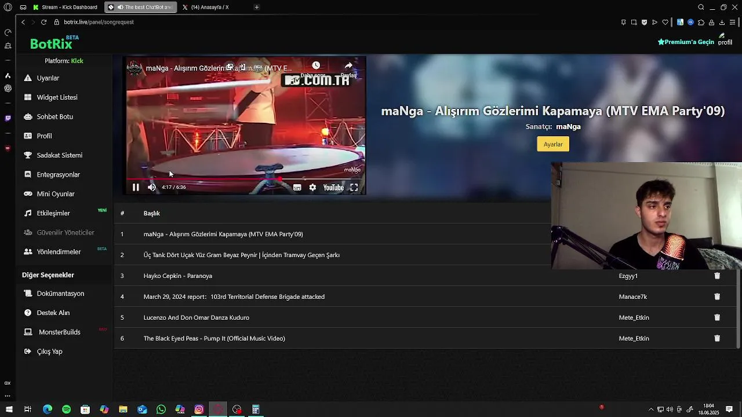The width and height of the screenshot is (742, 417).
Task: Open Uyarılar in the sidebar
Action: [x=48, y=78]
